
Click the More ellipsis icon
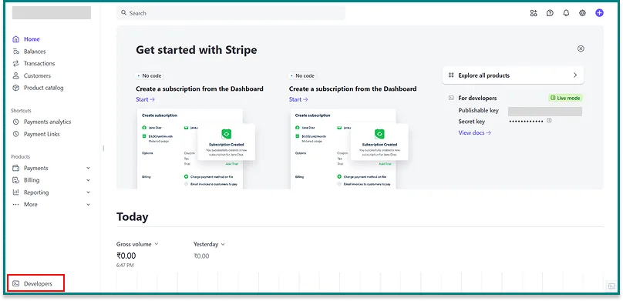[x=16, y=205]
